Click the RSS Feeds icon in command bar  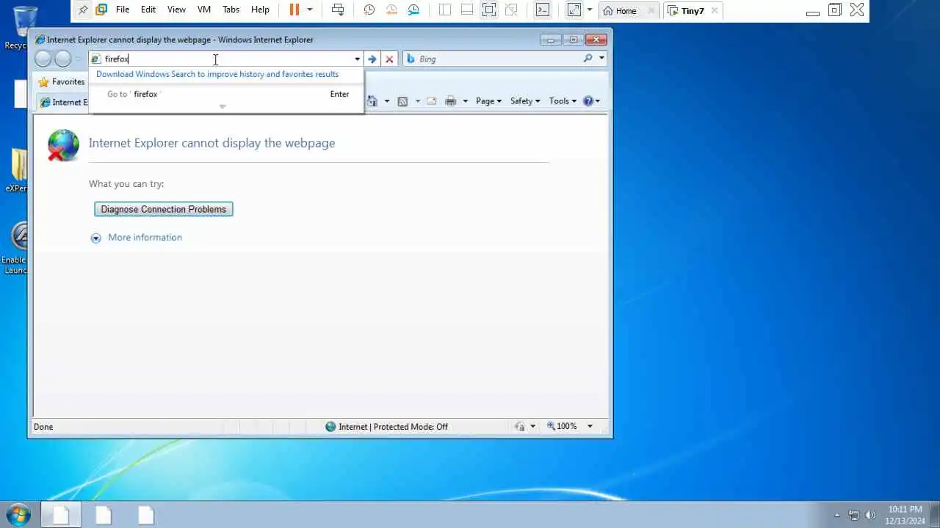(402, 101)
